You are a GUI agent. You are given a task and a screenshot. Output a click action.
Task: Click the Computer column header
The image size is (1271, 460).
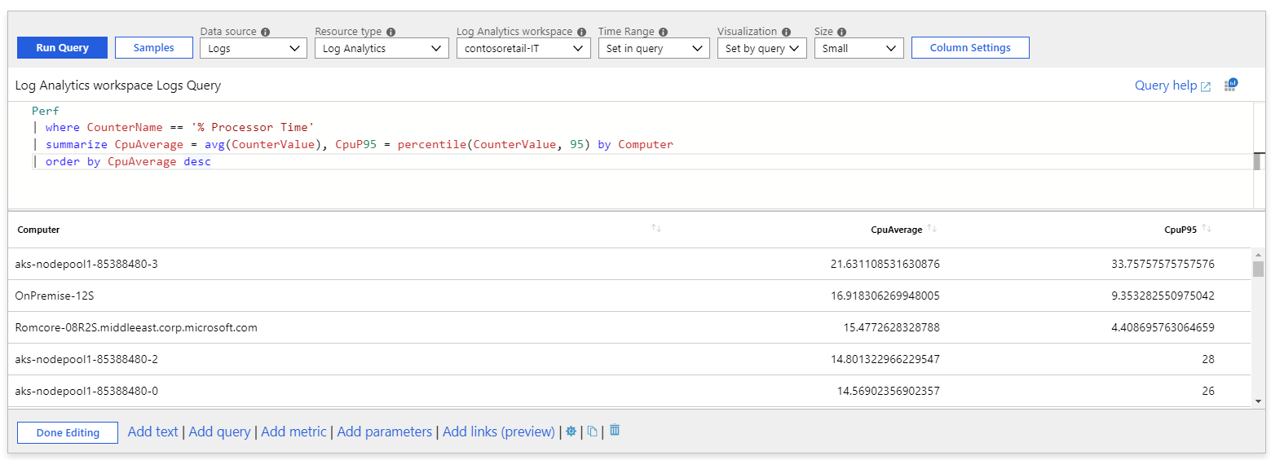[38, 230]
